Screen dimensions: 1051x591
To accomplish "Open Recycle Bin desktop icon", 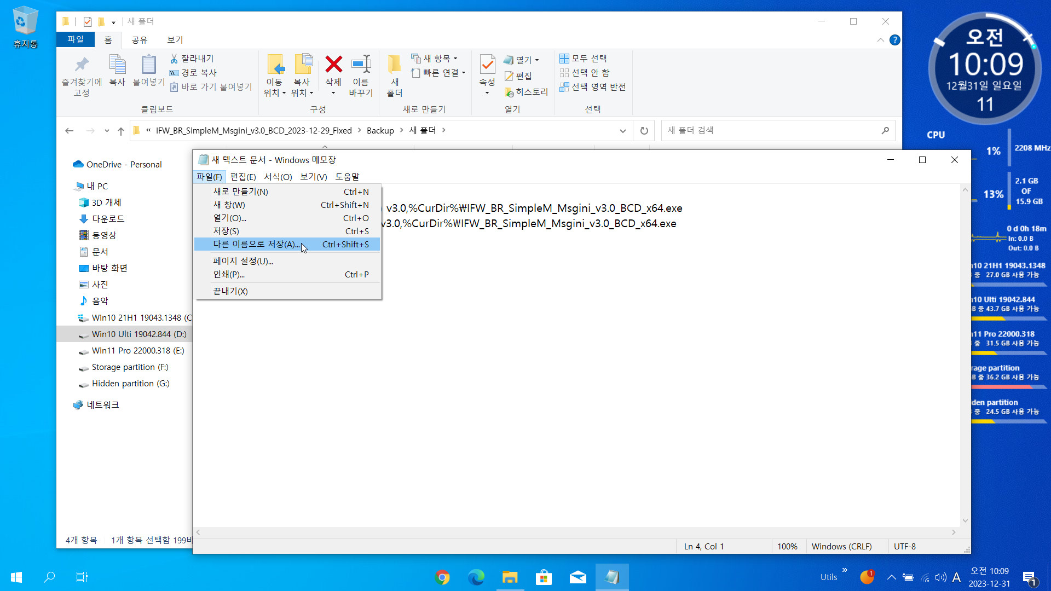I will pyautogui.click(x=25, y=27).
